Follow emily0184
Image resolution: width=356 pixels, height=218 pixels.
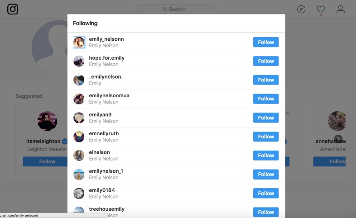tap(266, 193)
